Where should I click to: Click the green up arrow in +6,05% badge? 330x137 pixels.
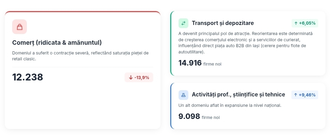coord(296,23)
